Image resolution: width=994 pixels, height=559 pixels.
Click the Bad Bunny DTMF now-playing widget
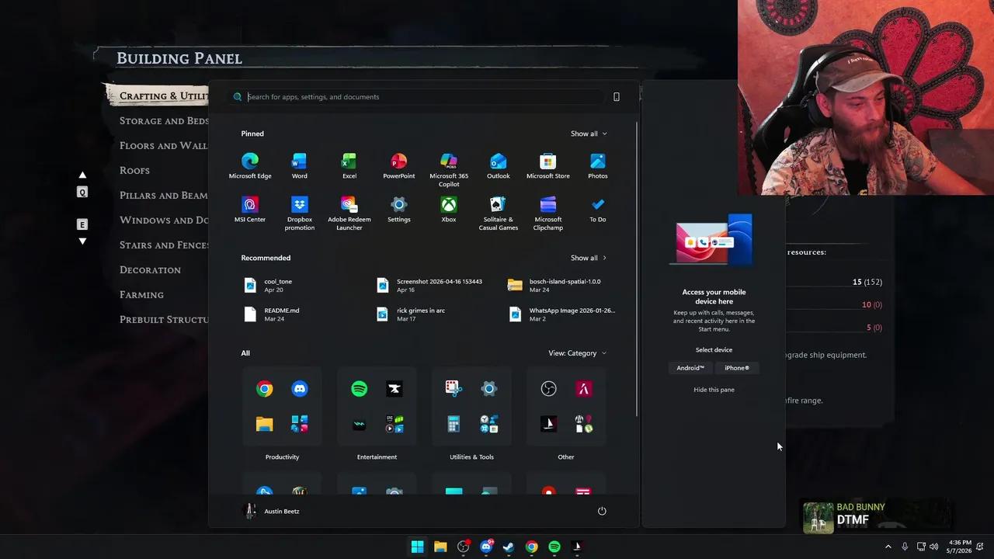coord(878,516)
